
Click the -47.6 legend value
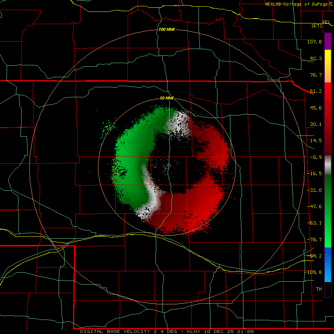pyautogui.click(x=314, y=207)
